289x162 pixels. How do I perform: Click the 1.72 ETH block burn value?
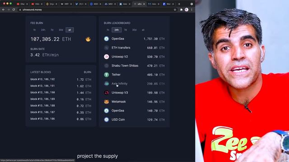pyautogui.click(x=84, y=80)
